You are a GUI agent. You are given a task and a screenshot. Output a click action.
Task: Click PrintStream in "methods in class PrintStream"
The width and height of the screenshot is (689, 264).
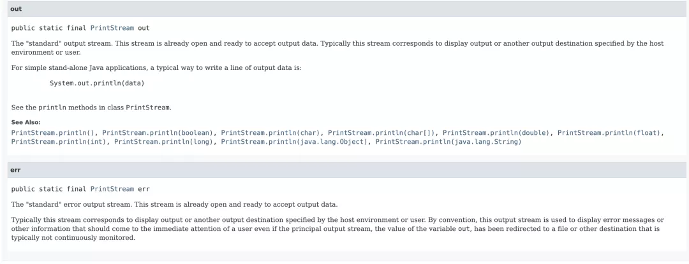(x=149, y=108)
